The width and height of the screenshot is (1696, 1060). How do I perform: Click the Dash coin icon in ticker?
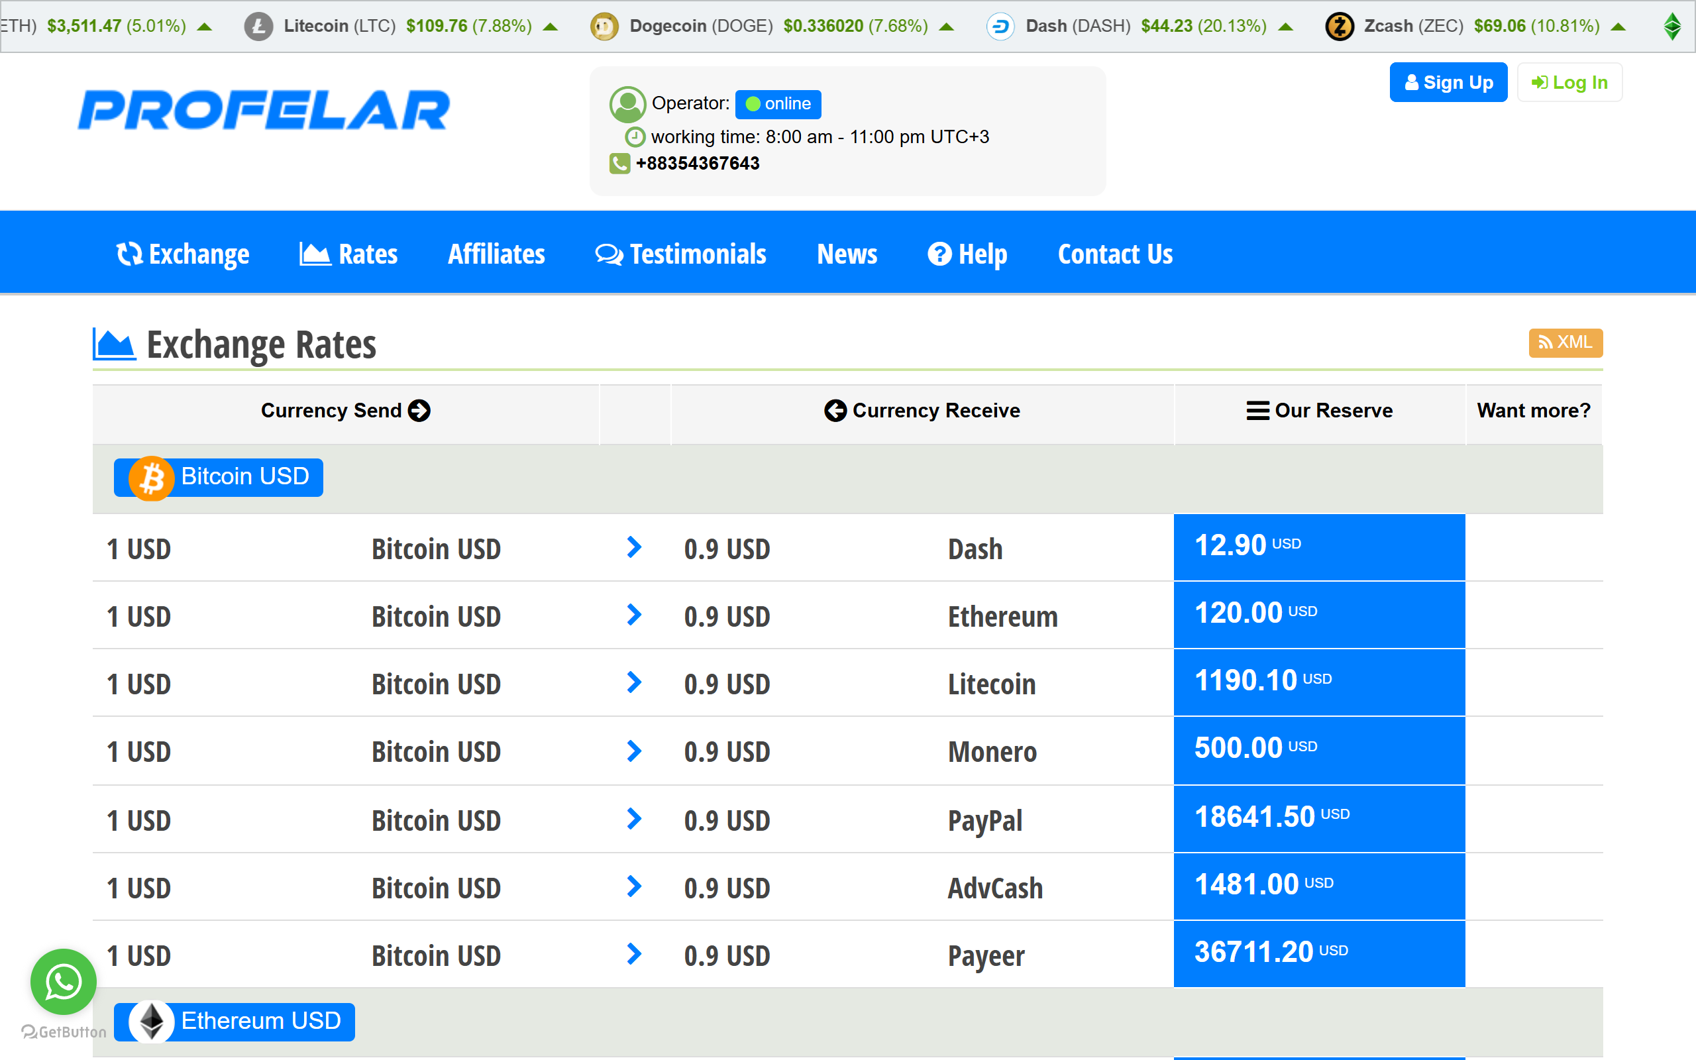click(1000, 26)
